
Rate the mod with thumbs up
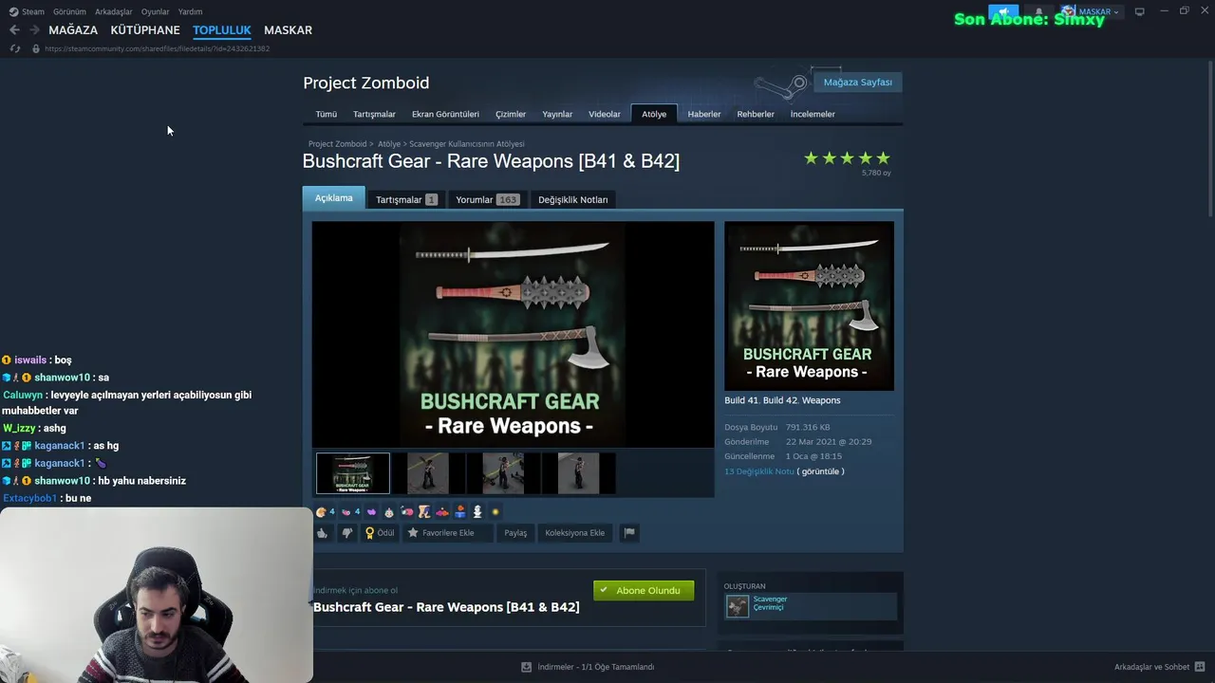323,533
